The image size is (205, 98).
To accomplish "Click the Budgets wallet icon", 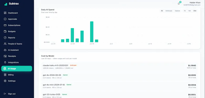I will pos(5,31).
